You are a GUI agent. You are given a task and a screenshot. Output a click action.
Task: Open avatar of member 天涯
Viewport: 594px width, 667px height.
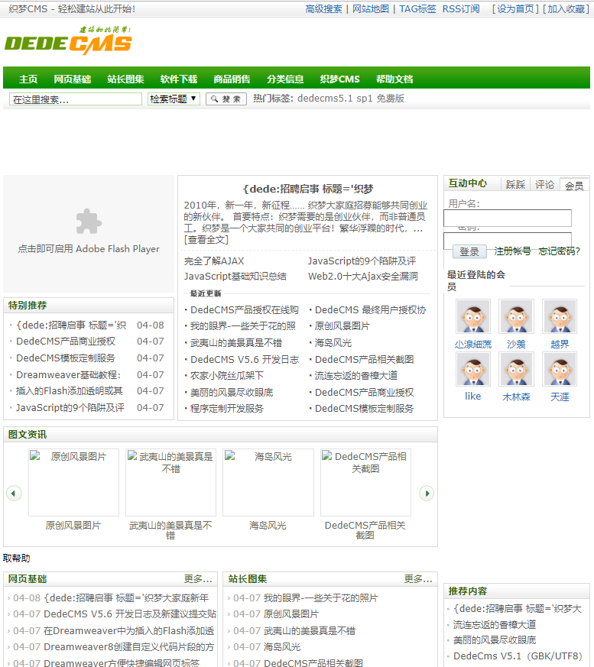(x=560, y=369)
